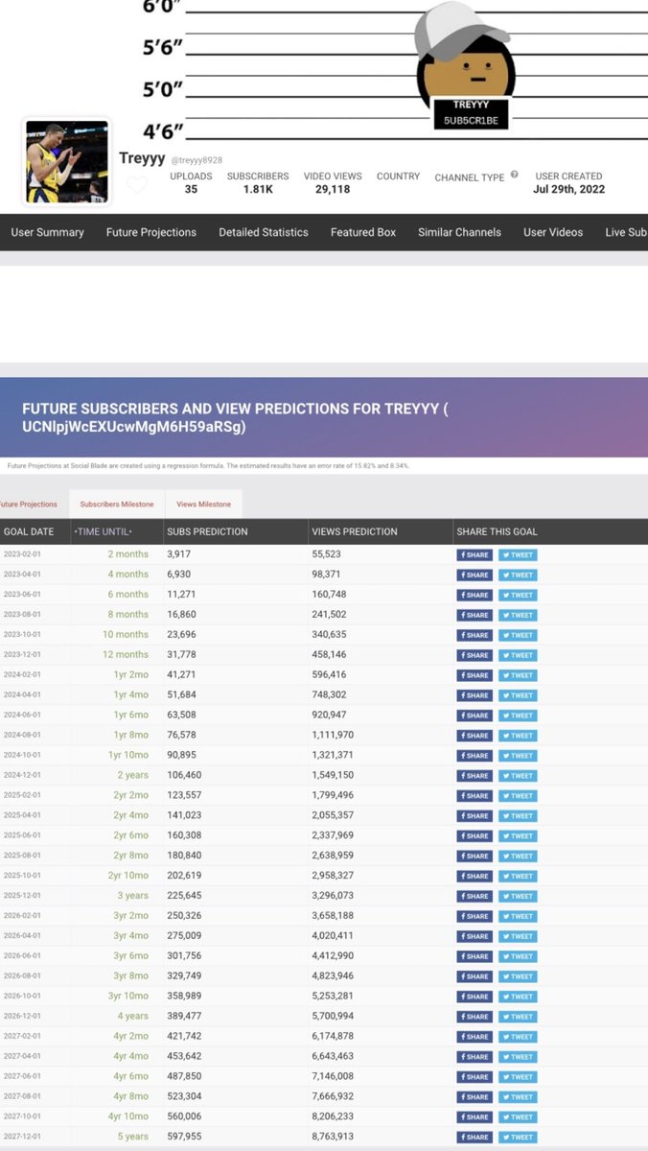Share the 2026-04-01 goal on Facebook
The height and width of the screenshot is (1151, 648).
pyautogui.click(x=474, y=936)
